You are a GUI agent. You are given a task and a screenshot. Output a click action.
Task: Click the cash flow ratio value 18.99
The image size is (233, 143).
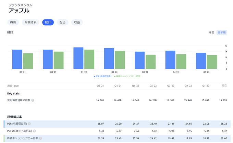pyautogui.click(x=206, y=138)
